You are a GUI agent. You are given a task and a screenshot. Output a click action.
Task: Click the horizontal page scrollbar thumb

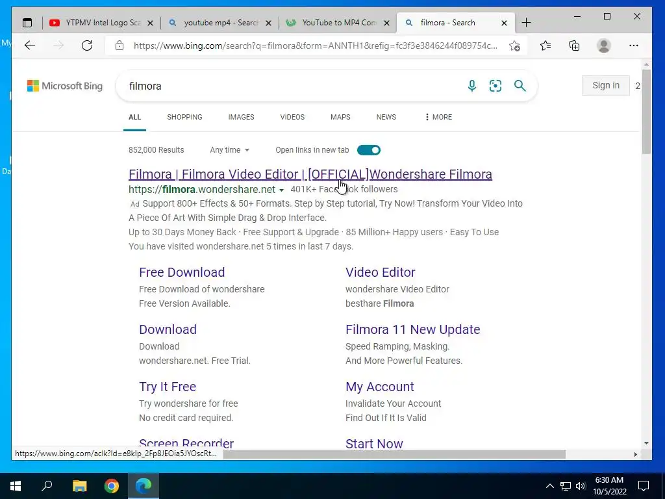point(394,454)
